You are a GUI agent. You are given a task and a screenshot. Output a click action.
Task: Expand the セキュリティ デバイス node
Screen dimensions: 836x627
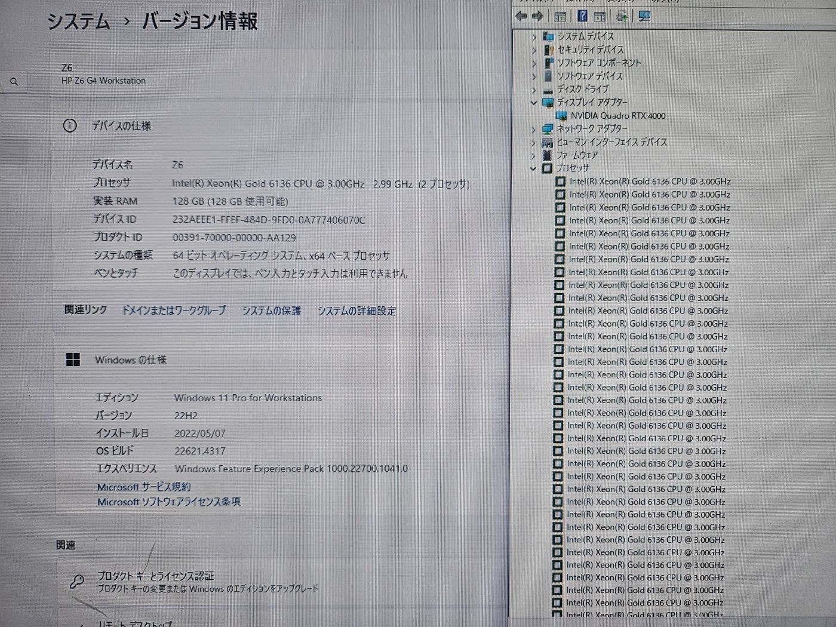[534, 50]
